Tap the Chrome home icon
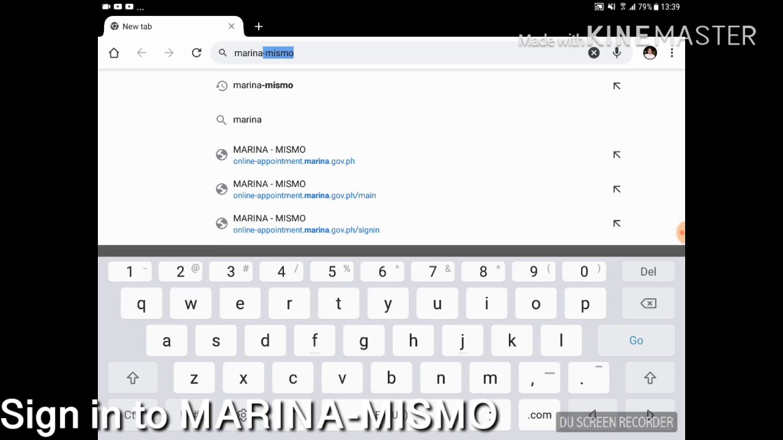783x440 pixels. tap(114, 53)
